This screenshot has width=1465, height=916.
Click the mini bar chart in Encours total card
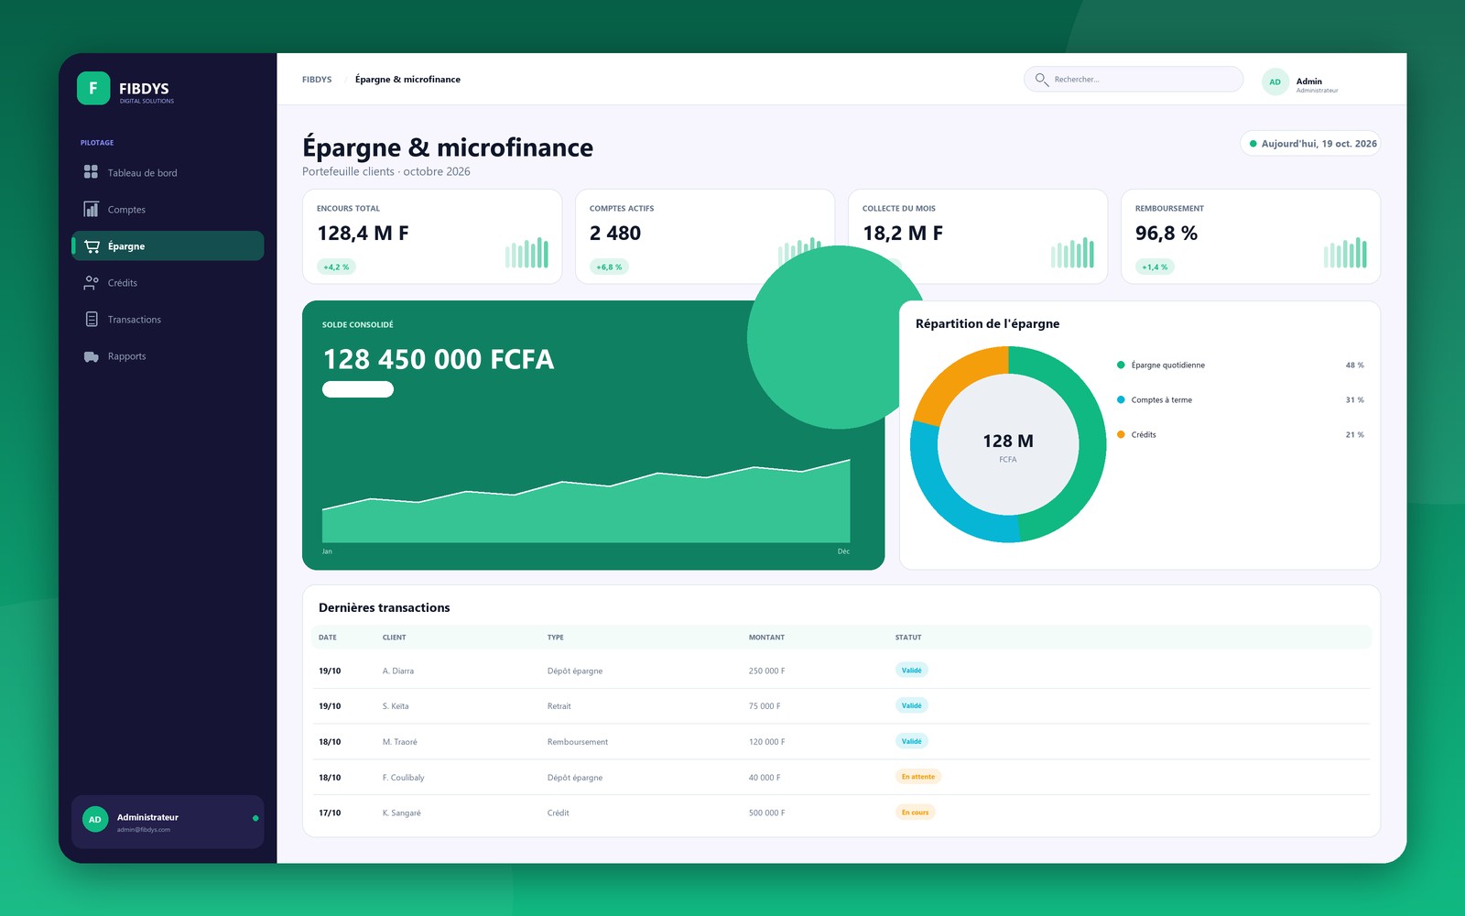(x=526, y=252)
